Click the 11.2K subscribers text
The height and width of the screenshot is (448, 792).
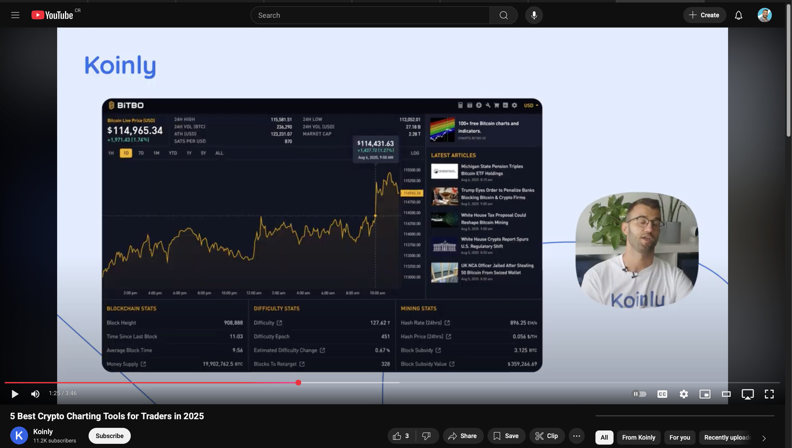click(55, 441)
